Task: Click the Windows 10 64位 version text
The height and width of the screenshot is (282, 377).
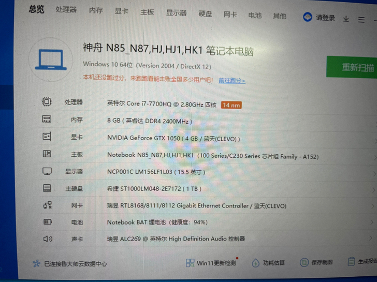Action: [147, 65]
